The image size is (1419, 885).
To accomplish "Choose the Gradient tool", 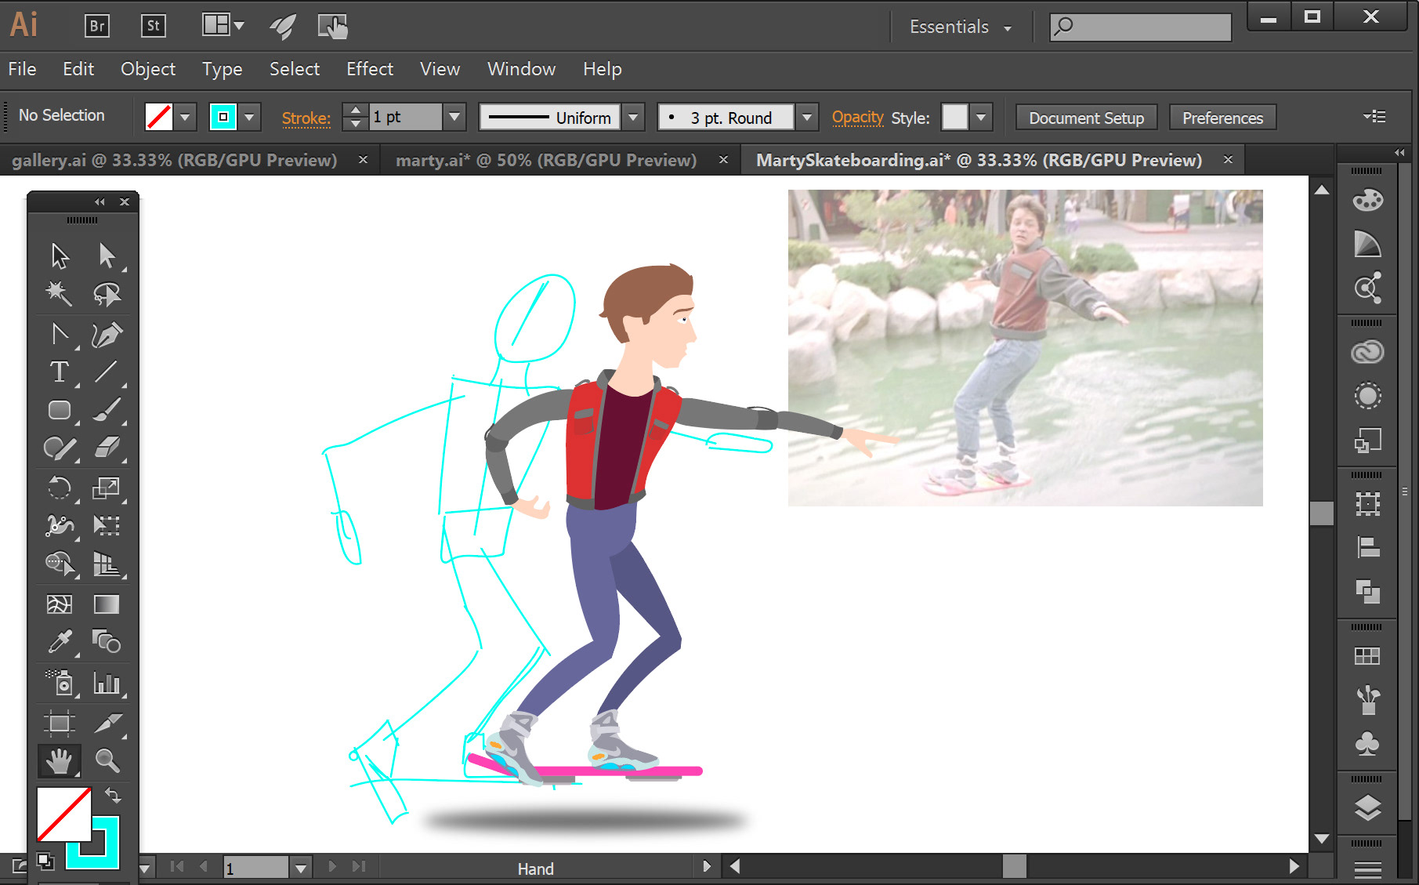I will click(107, 604).
